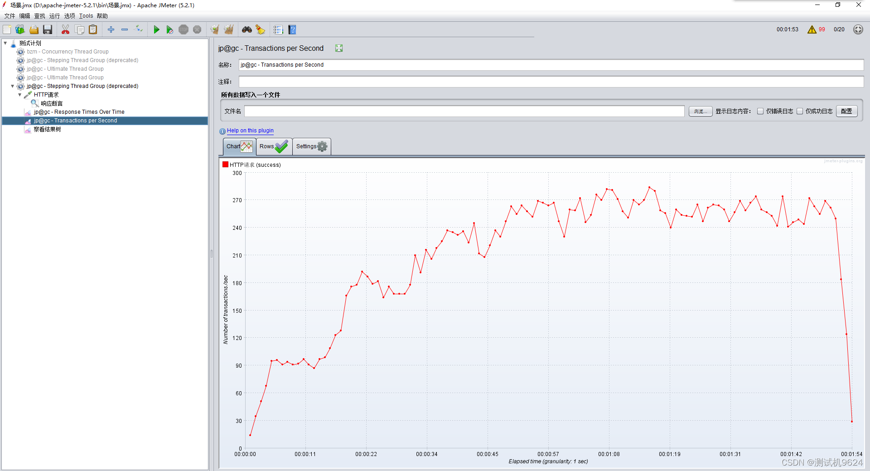Click Start no pauses icon

point(169,29)
